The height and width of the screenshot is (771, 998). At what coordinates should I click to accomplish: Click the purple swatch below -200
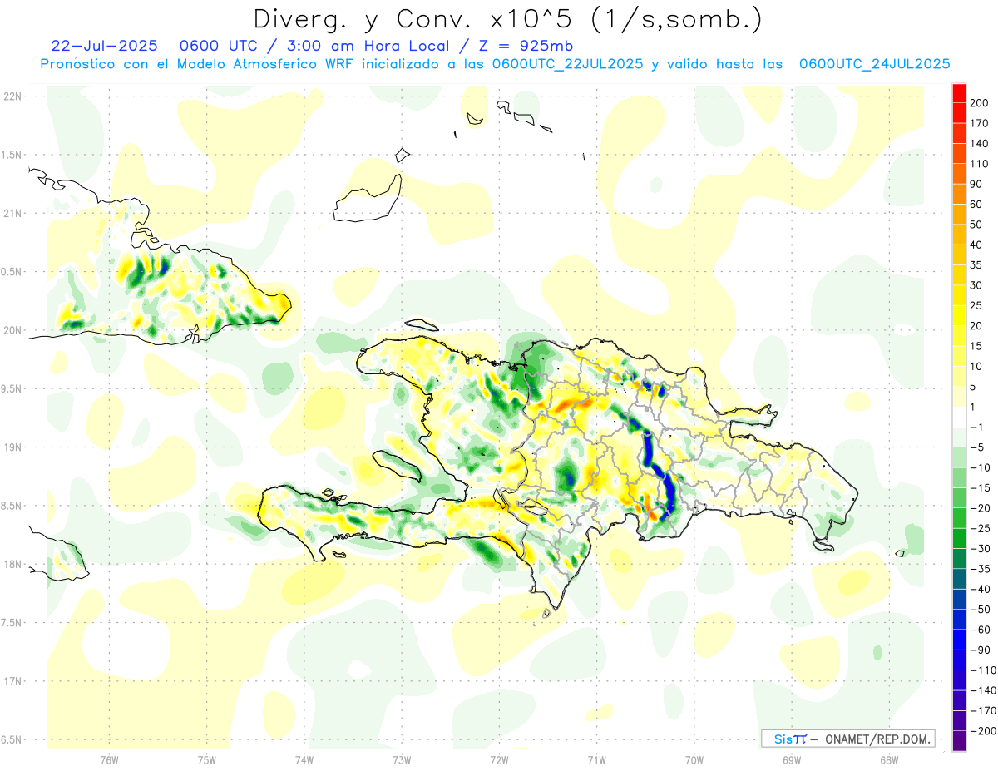click(x=959, y=741)
